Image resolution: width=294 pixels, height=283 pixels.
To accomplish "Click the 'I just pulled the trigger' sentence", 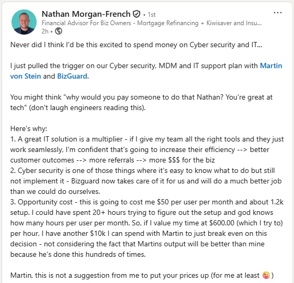I will point(146,71).
